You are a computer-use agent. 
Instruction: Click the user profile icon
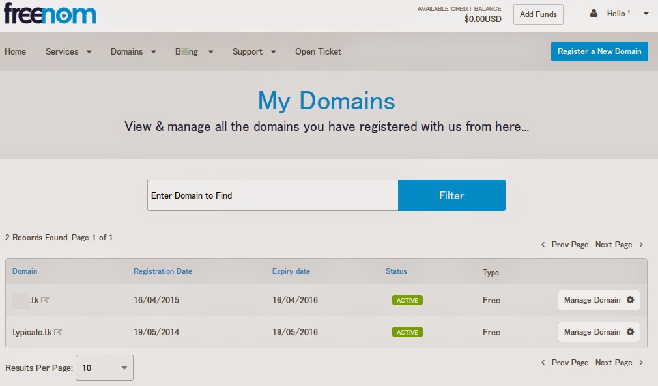point(594,14)
